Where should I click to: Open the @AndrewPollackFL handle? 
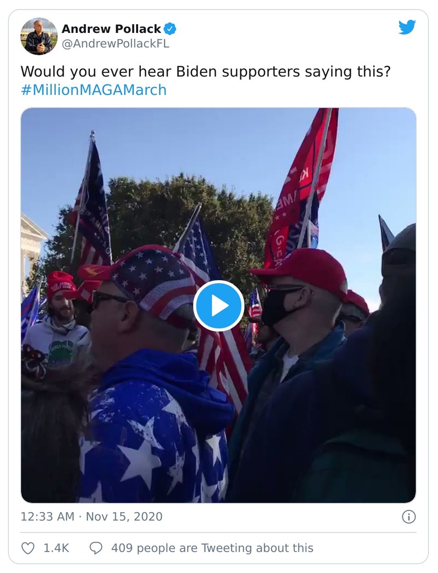click(116, 44)
